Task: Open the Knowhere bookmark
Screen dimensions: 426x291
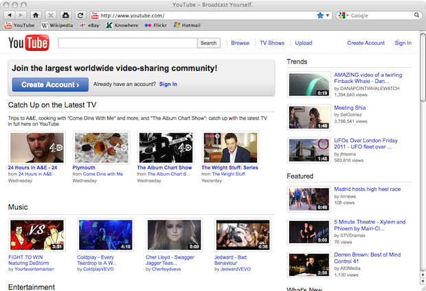Action: (x=122, y=25)
